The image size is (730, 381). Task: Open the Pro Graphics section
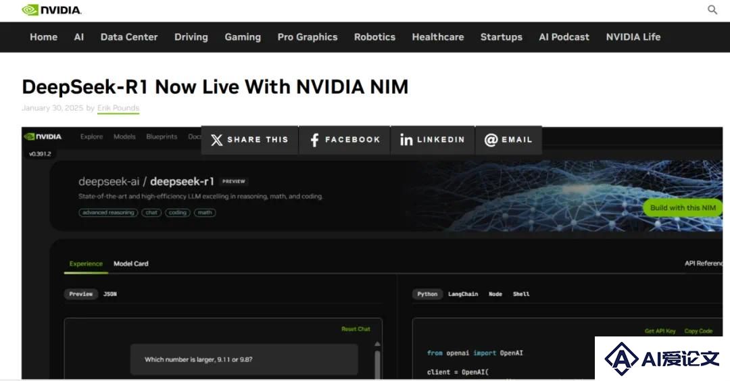click(x=308, y=36)
